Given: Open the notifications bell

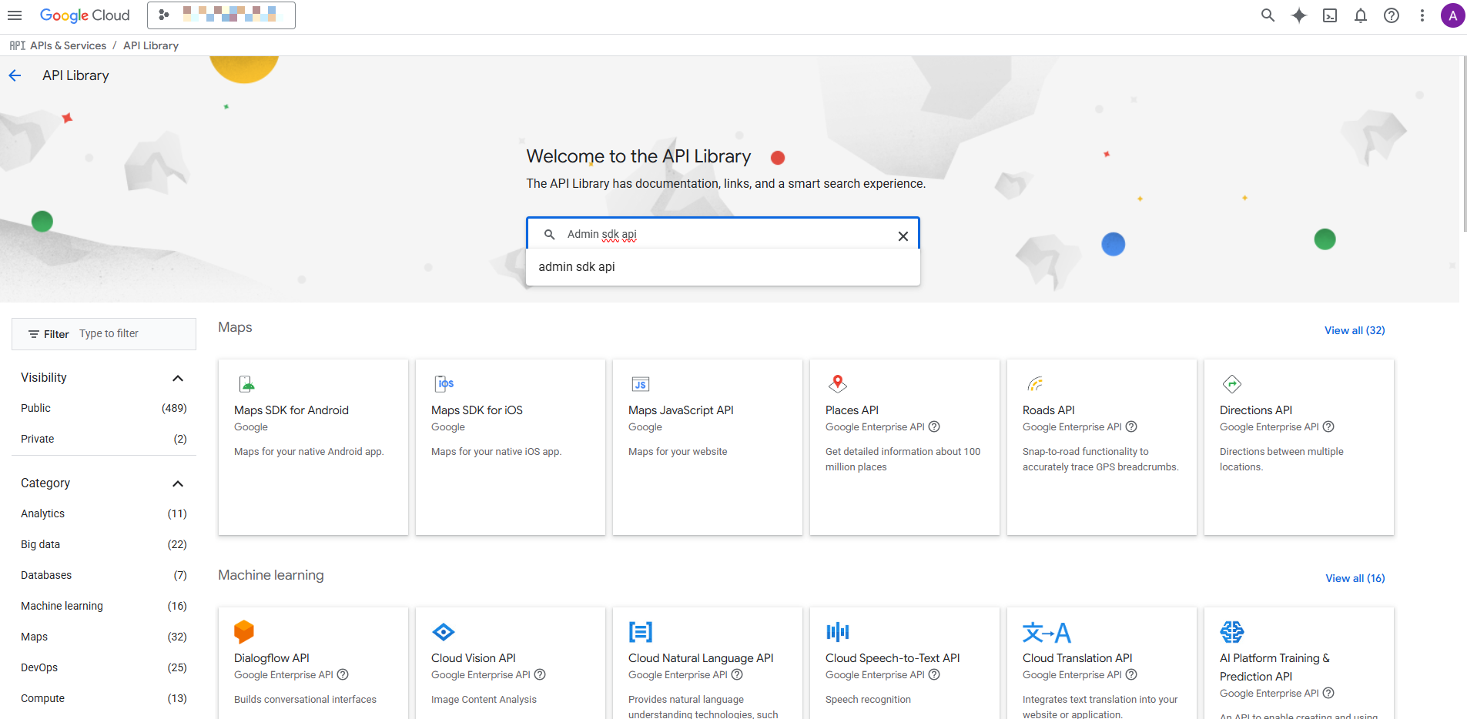Looking at the screenshot, I should (x=1361, y=15).
